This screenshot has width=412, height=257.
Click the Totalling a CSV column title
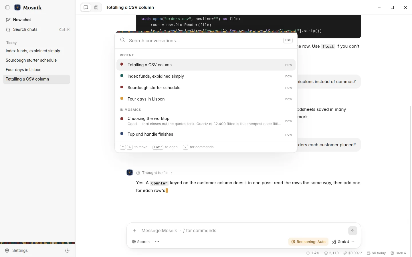coord(130,7)
